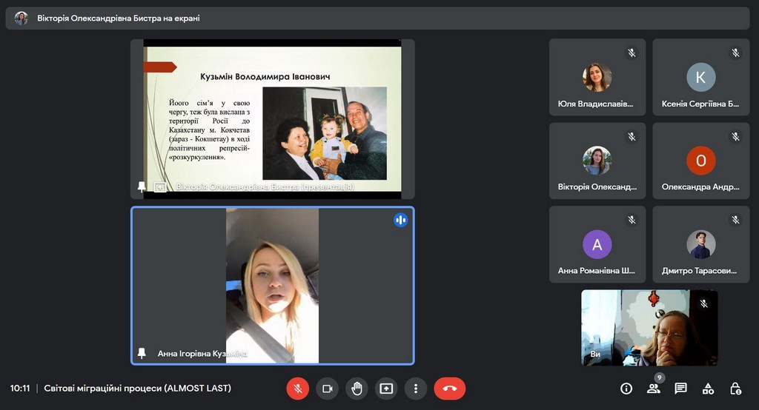Open the chat panel
The width and height of the screenshot is (759, 410).
[680, 389]
